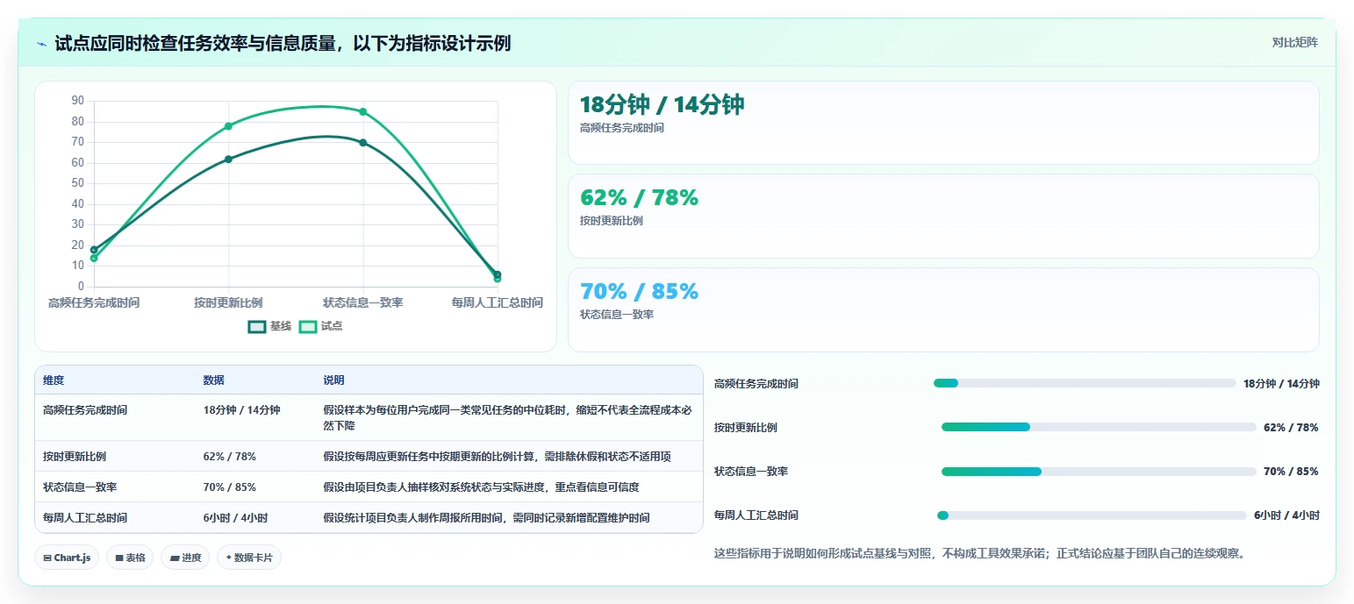This screenshot has height=604, width=1354.
Task: Click the 说明 column header
Action: click(x=333, y=380)
